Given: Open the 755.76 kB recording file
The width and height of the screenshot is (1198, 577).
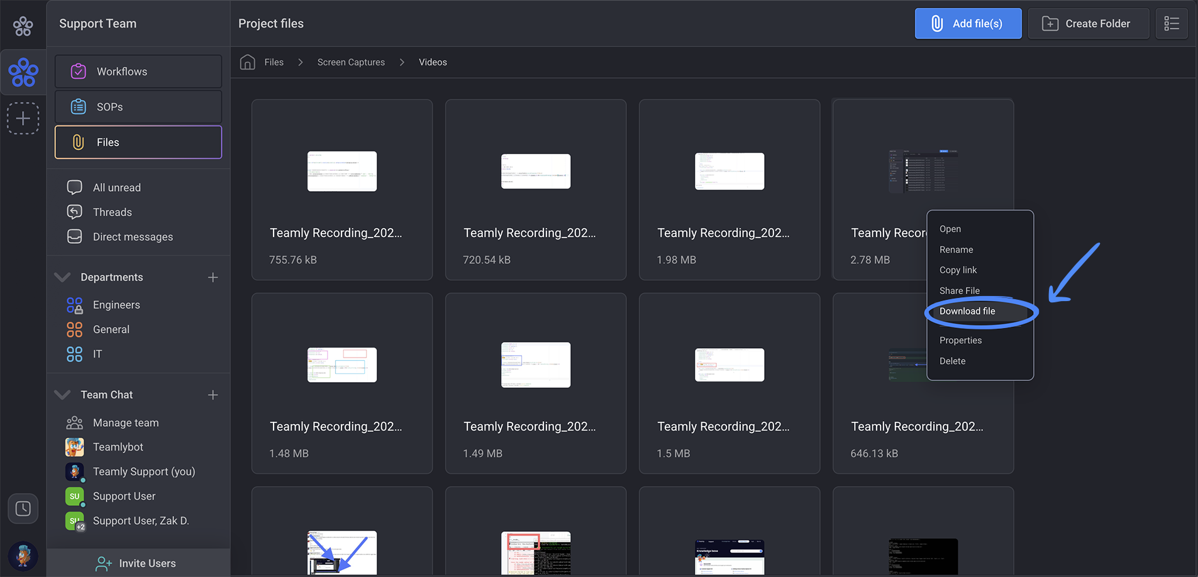Looking at the screenshot, I should [x=342, y=190].
